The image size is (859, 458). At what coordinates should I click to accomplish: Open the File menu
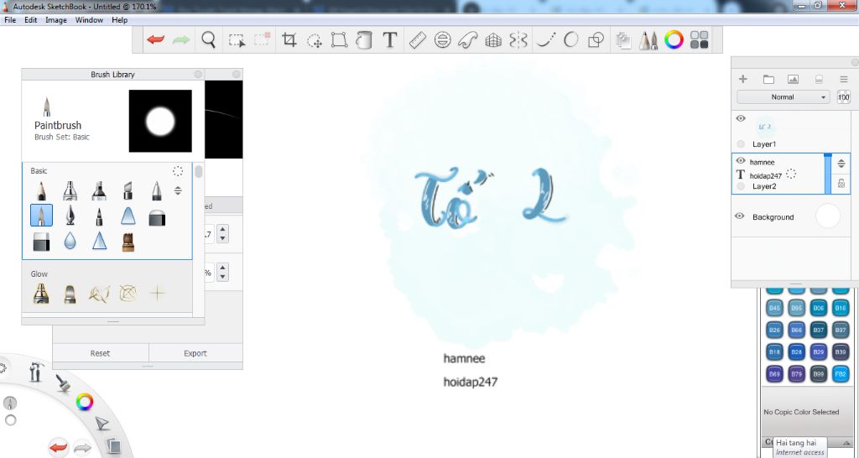10,20
